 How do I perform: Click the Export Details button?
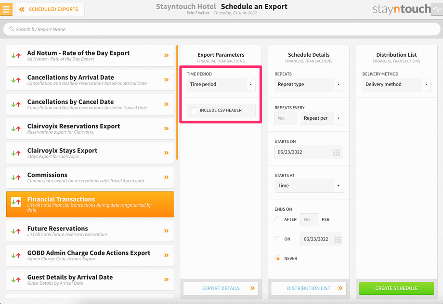coord(221,288)
